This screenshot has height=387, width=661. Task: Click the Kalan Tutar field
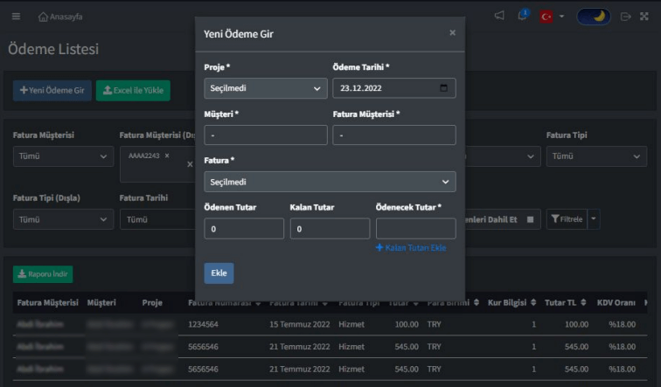coord(330,229)
